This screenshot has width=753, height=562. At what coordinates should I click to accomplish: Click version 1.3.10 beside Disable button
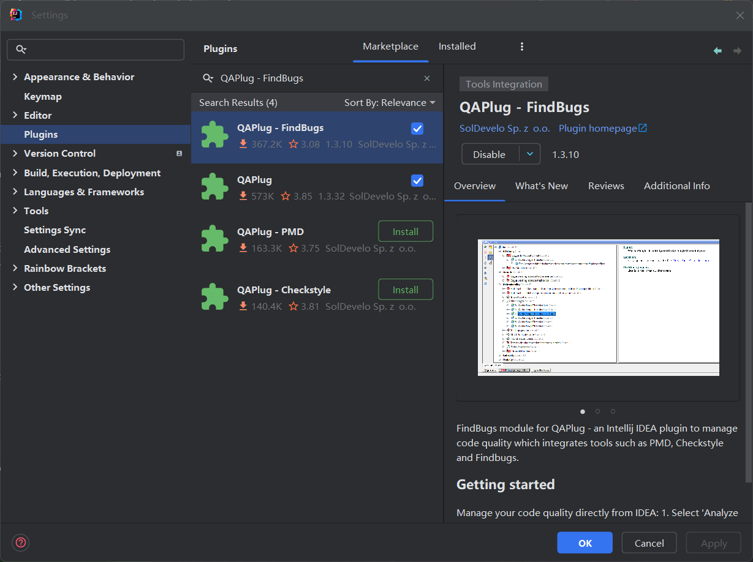point(566,155)
